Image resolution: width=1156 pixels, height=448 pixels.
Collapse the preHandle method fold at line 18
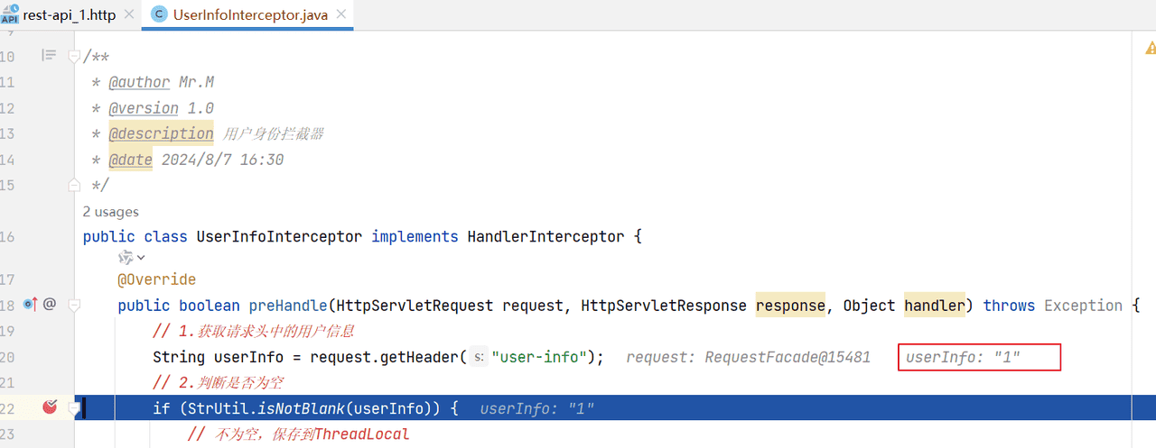tap(74, 305)
